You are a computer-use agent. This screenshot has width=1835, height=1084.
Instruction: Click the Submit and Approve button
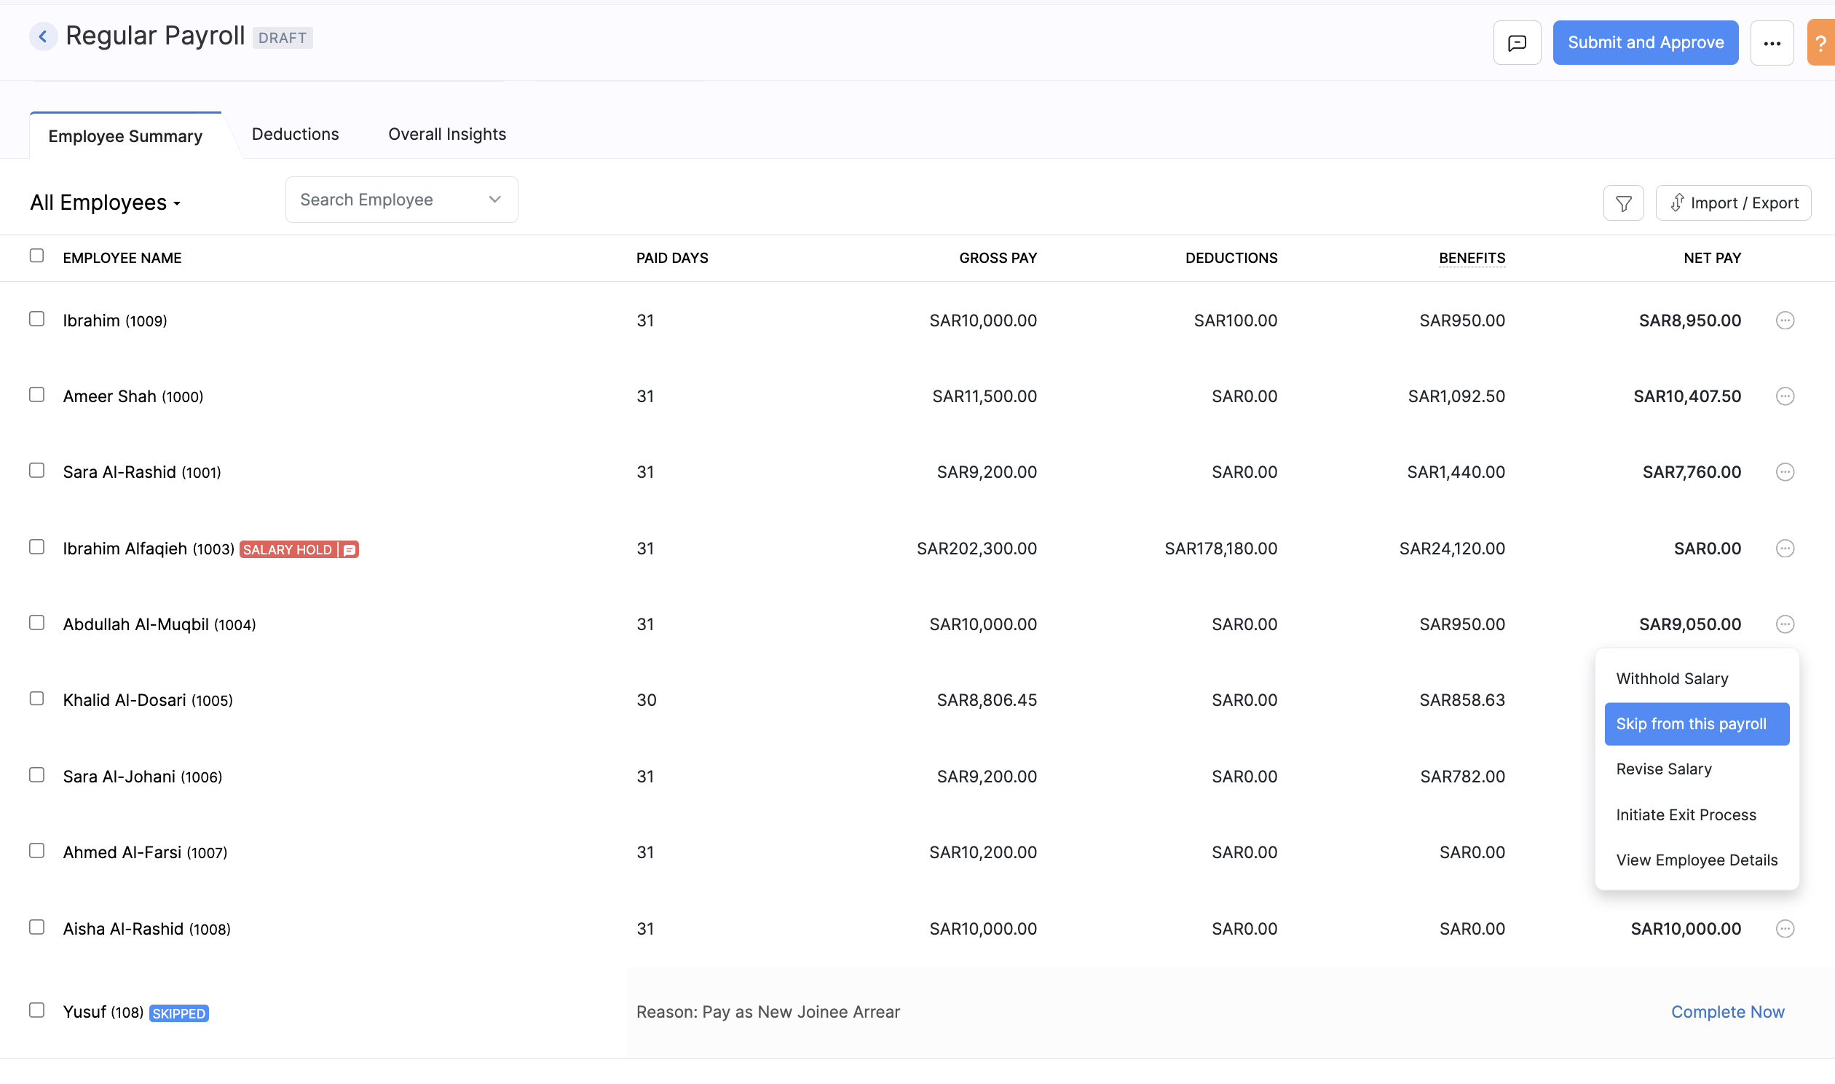(x=1645, y=42)
